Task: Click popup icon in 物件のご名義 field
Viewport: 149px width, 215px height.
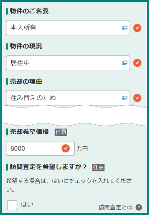Action: pyautogui.click(x=125, y=28)
